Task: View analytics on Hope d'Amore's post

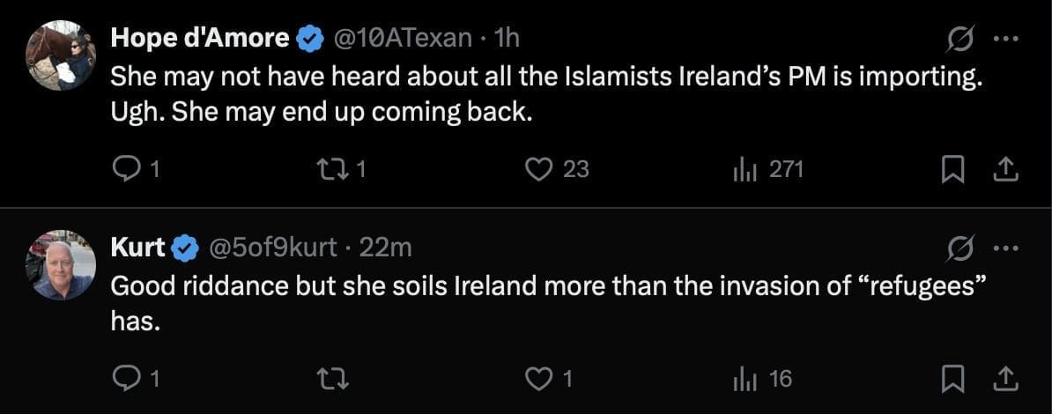Action: (x=745, y=169)
